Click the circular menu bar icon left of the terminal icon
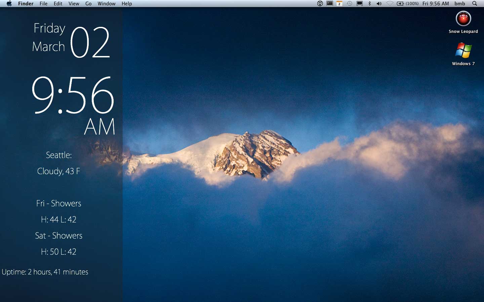484x302 pixels. 320,3
